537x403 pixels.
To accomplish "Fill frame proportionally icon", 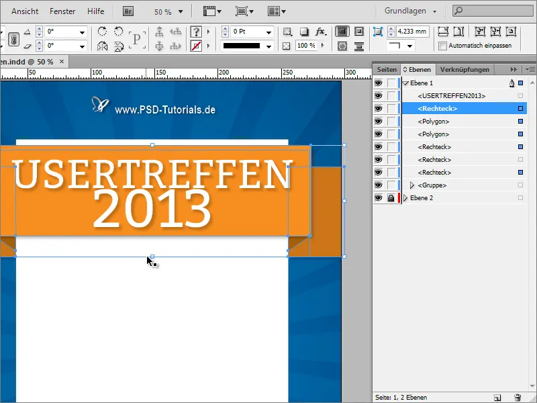I will click(x=443, y=32).
